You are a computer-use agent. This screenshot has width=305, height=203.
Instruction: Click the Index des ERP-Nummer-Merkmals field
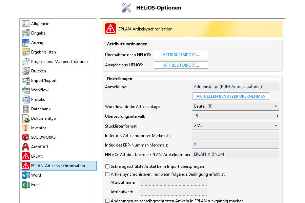click(x=236, y=145)
